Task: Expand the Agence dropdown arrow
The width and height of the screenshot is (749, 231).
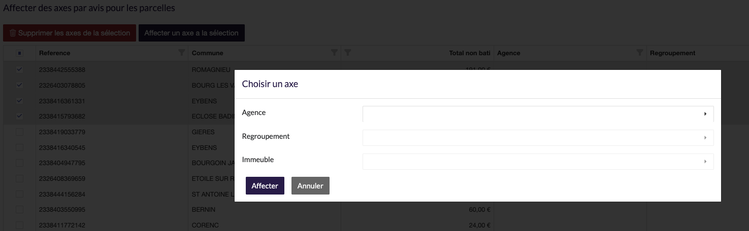Action: (x=705, y=114)
